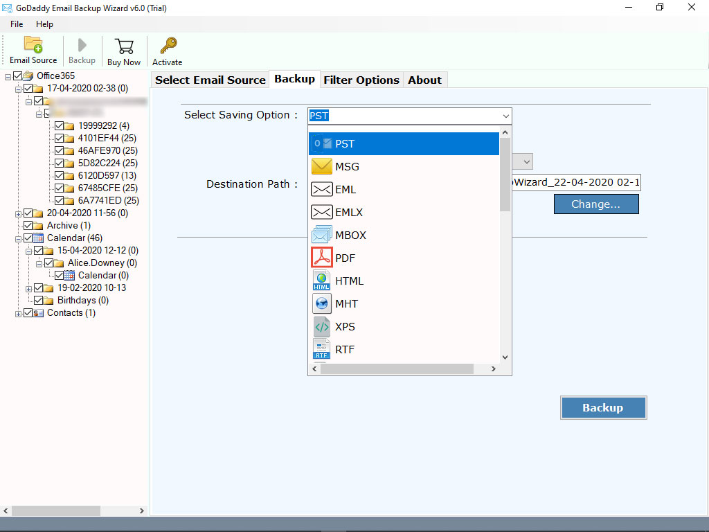
Task: Select the HTML globe icon
Action: tap(322, 281)
